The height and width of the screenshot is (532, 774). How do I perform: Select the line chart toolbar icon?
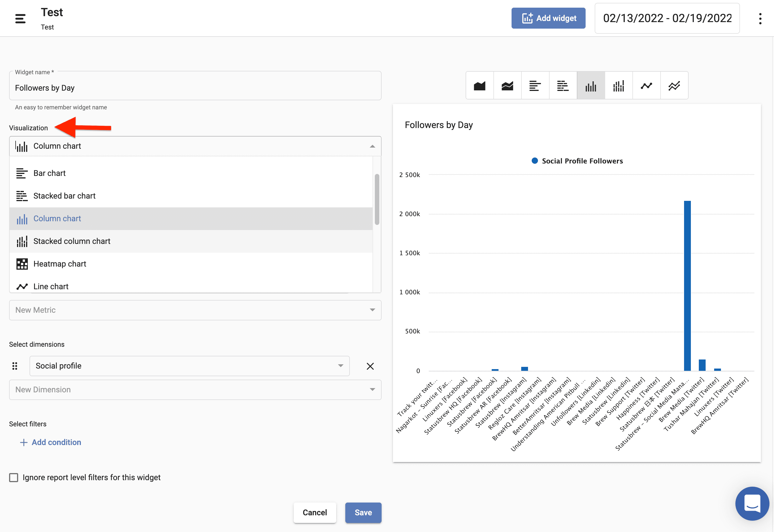tap(646, 86)
